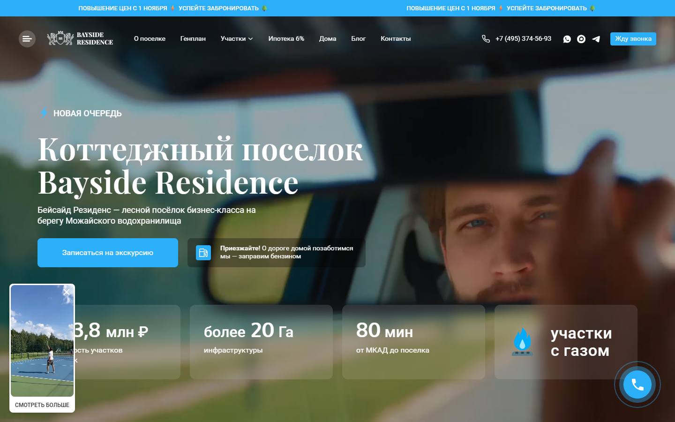Open the hamburger menu button
675x422 pixels.
[27, 39]
